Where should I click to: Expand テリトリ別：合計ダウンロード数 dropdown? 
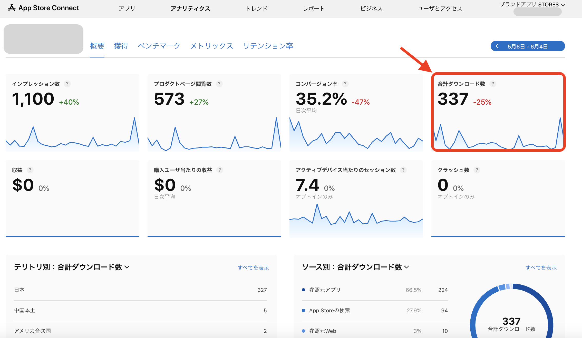tap(72, 267)
